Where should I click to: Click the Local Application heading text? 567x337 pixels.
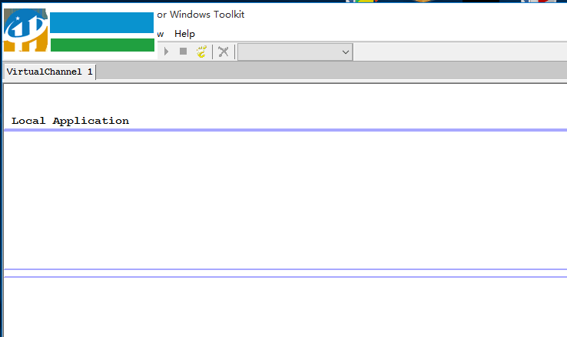70,121
